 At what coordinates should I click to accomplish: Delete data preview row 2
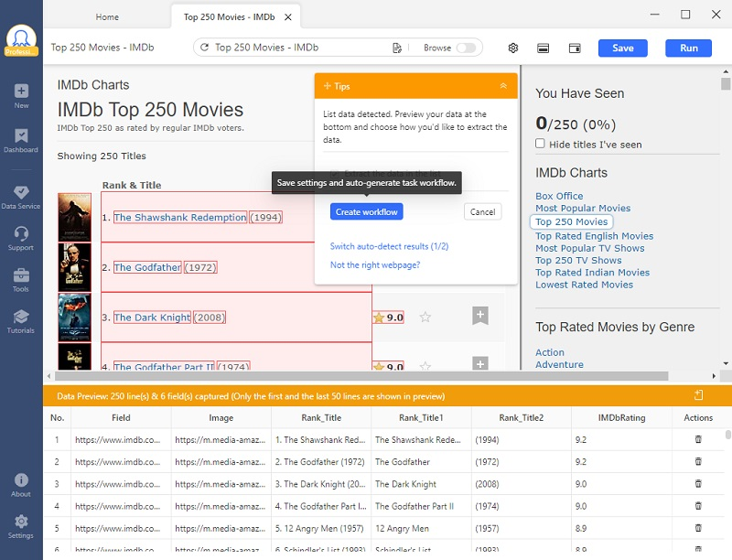click(698, 461)
